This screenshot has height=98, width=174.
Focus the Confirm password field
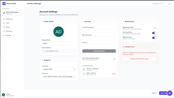99,46
